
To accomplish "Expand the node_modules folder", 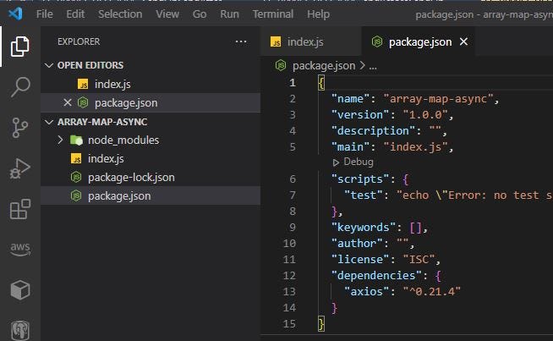I will coord(60,140).
